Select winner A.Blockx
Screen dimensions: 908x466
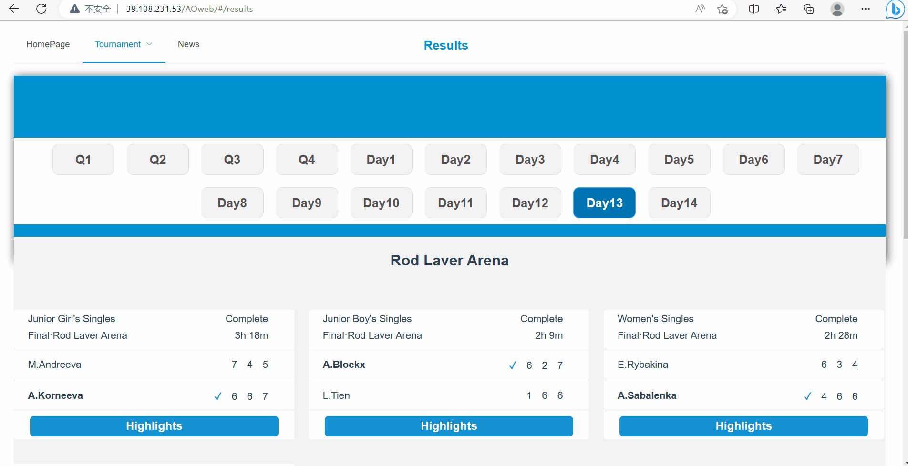tap(344, 365)
